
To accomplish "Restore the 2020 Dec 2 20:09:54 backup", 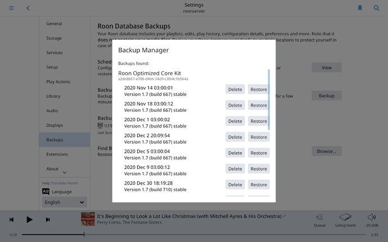I will [259, 137].
